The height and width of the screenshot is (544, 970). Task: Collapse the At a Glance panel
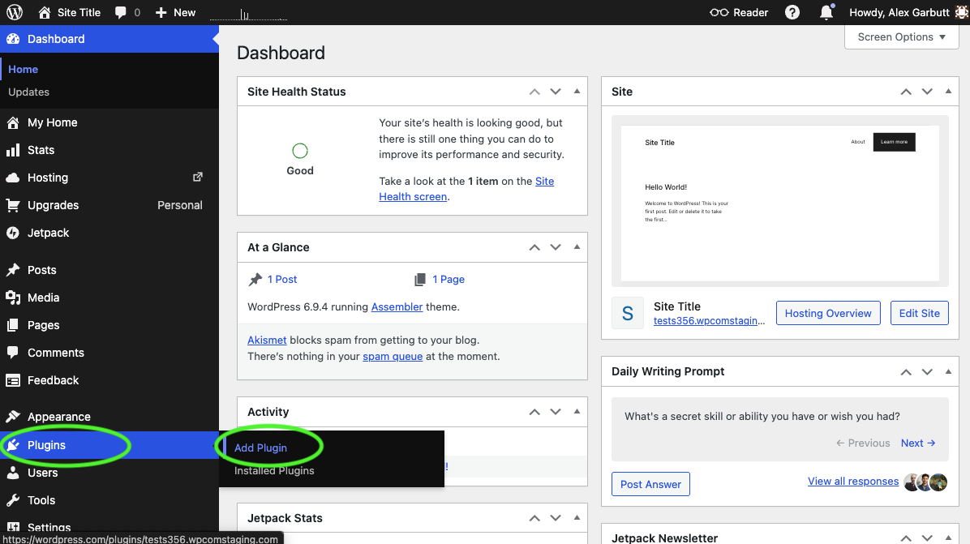[577, 247]
